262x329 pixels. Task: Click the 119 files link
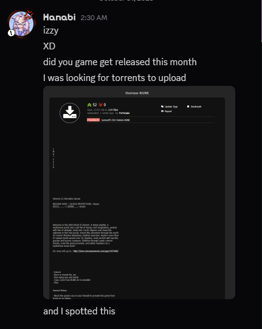tap(113, 110)
